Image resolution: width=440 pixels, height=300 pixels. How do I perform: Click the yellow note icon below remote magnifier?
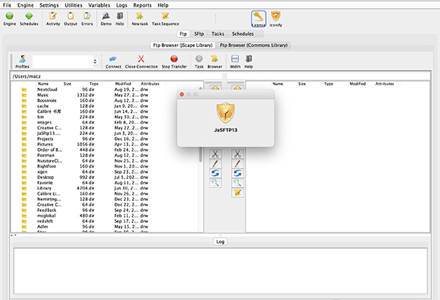[238, 192]
